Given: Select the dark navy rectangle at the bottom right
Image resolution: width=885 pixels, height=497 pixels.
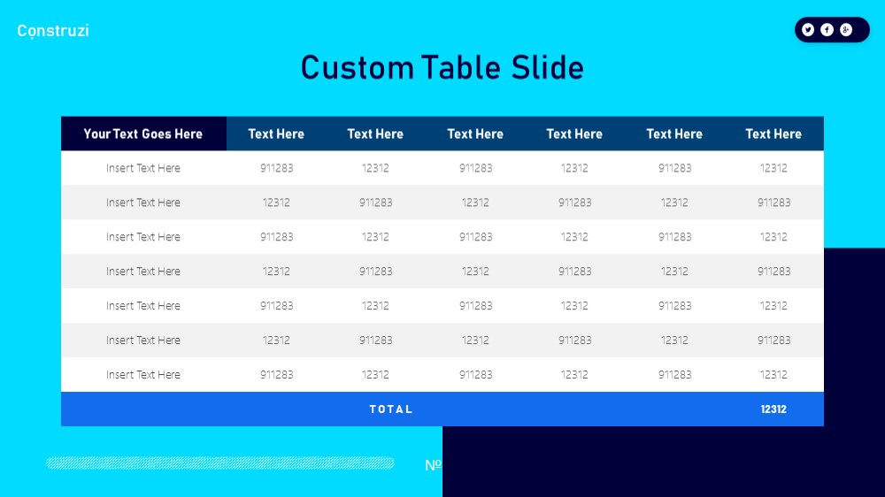Looking at the screenshot, I should [x=664, y=462].
